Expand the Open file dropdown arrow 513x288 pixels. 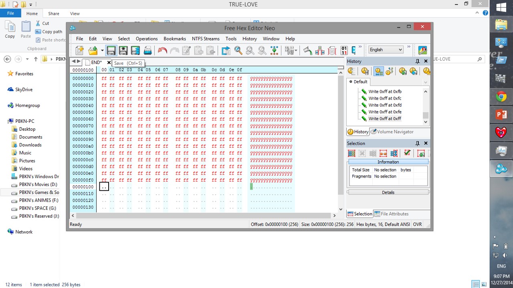pos(102,50)
